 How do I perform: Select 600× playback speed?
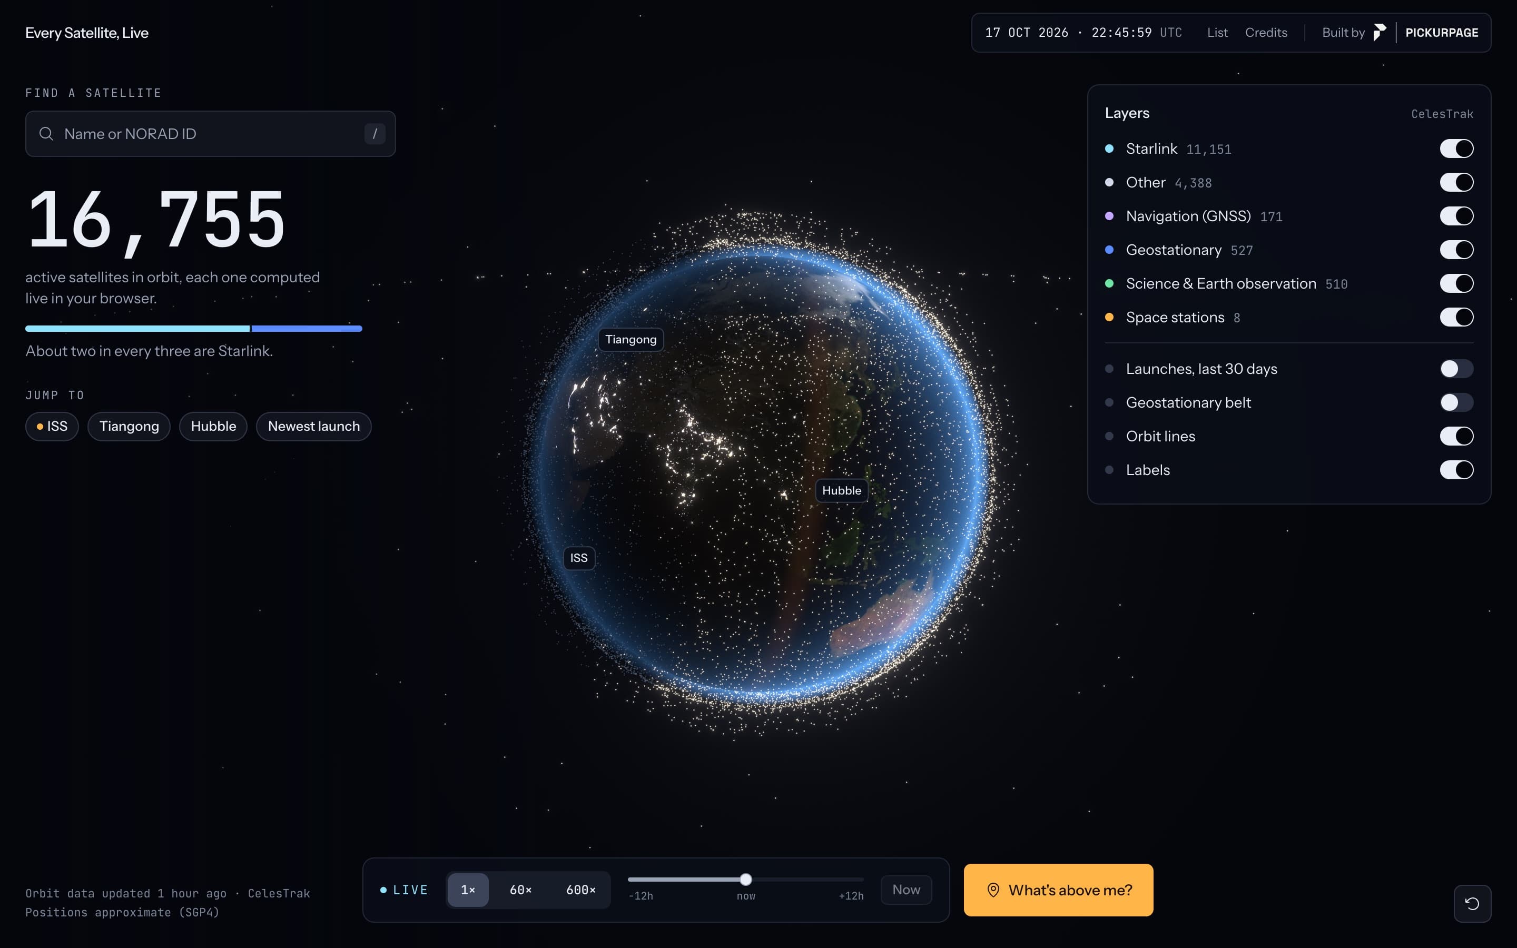pos(580,890)
